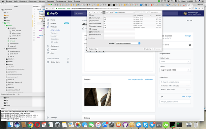View Online Store eye icon
206x129 pixels.
[68, 62]
